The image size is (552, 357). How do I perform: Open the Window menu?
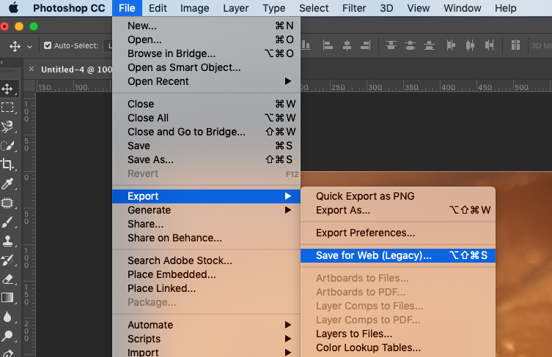[463, 8]
